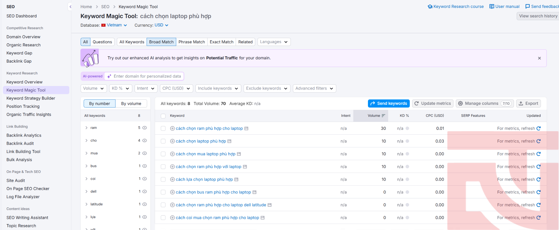Toggle the select-all keywords checkbox
Screen dimensions: 559x230
pos(163,116)
